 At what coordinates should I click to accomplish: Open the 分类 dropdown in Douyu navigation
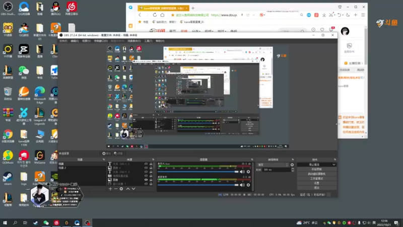pos(196,31)
